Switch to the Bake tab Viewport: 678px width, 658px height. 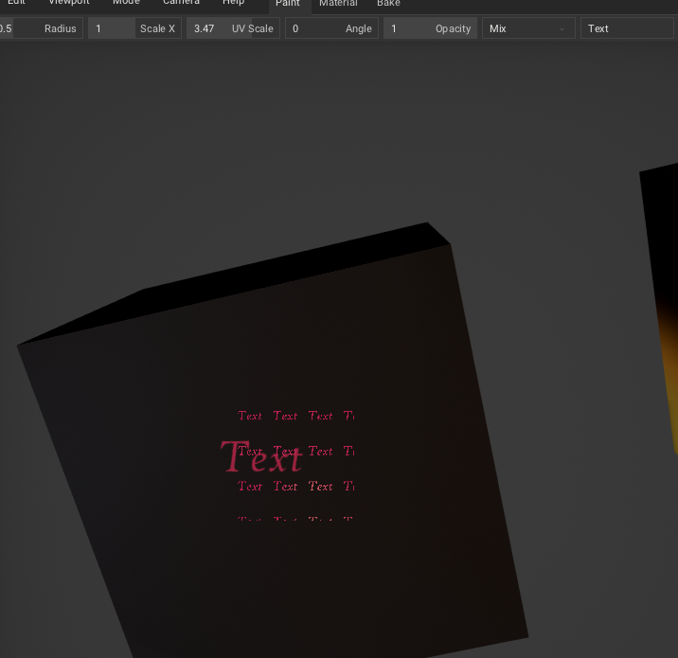tap(388, 4)
